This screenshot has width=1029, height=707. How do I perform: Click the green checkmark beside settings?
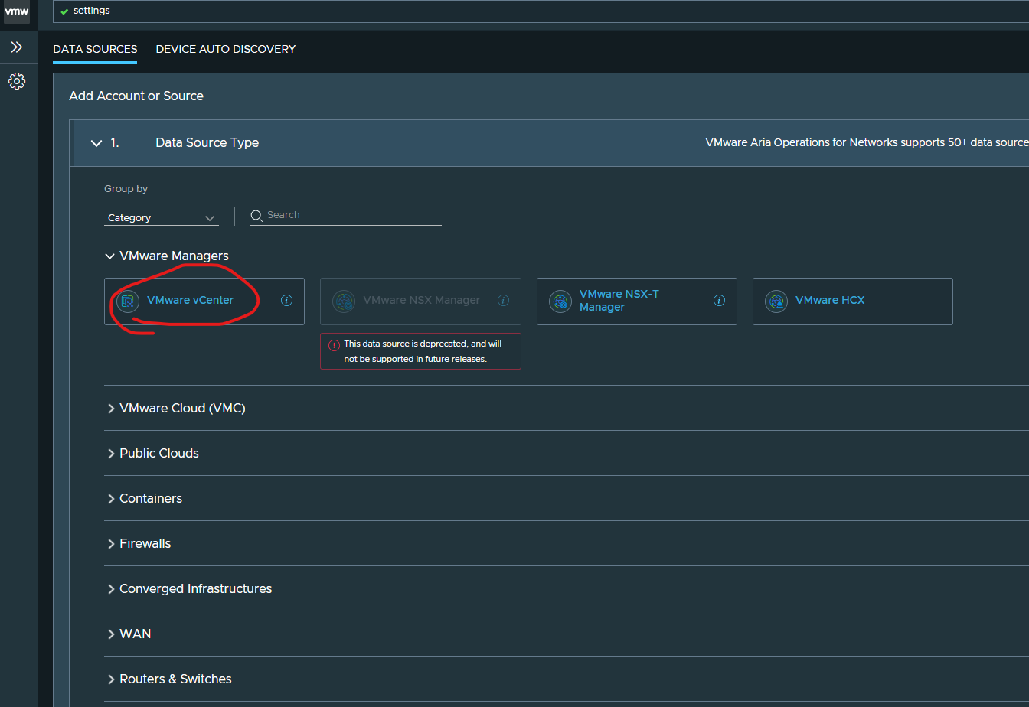[x=64, y=11]
